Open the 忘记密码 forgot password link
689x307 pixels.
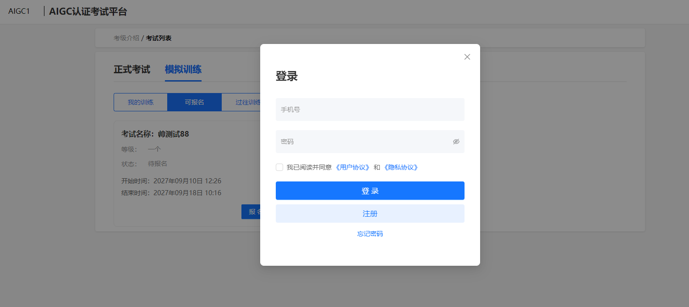370,234
